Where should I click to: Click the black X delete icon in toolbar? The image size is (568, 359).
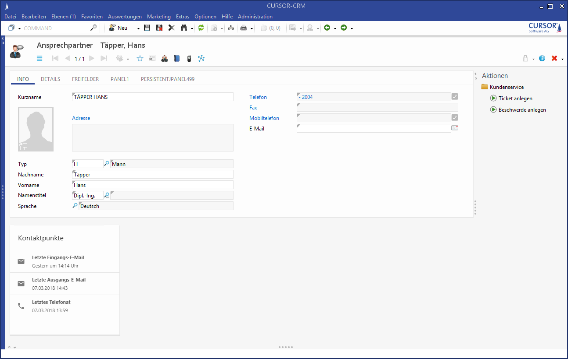pyautogui.click(x=171, y=28)
